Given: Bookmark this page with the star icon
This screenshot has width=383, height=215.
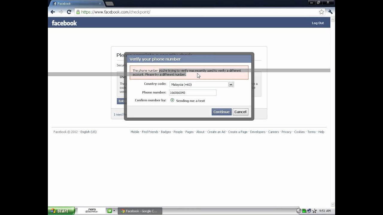Looking at the screenshot, I should [321, 12].
